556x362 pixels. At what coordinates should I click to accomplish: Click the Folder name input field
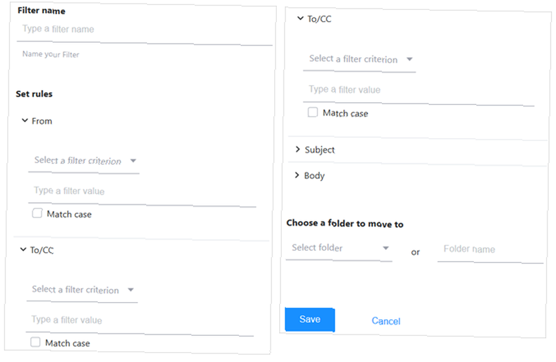point(490,251)
